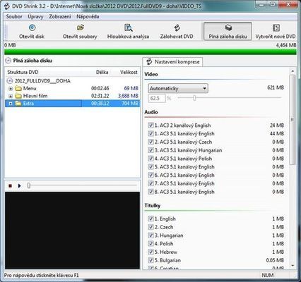
Task: Toggle the Hungarian audio track checkbox
Action: (x=150, y=150)
